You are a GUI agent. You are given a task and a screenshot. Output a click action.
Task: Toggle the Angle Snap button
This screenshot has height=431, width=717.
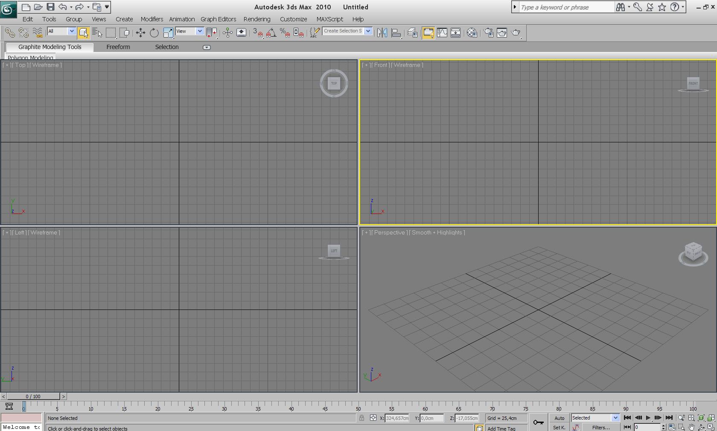[271, 32]
